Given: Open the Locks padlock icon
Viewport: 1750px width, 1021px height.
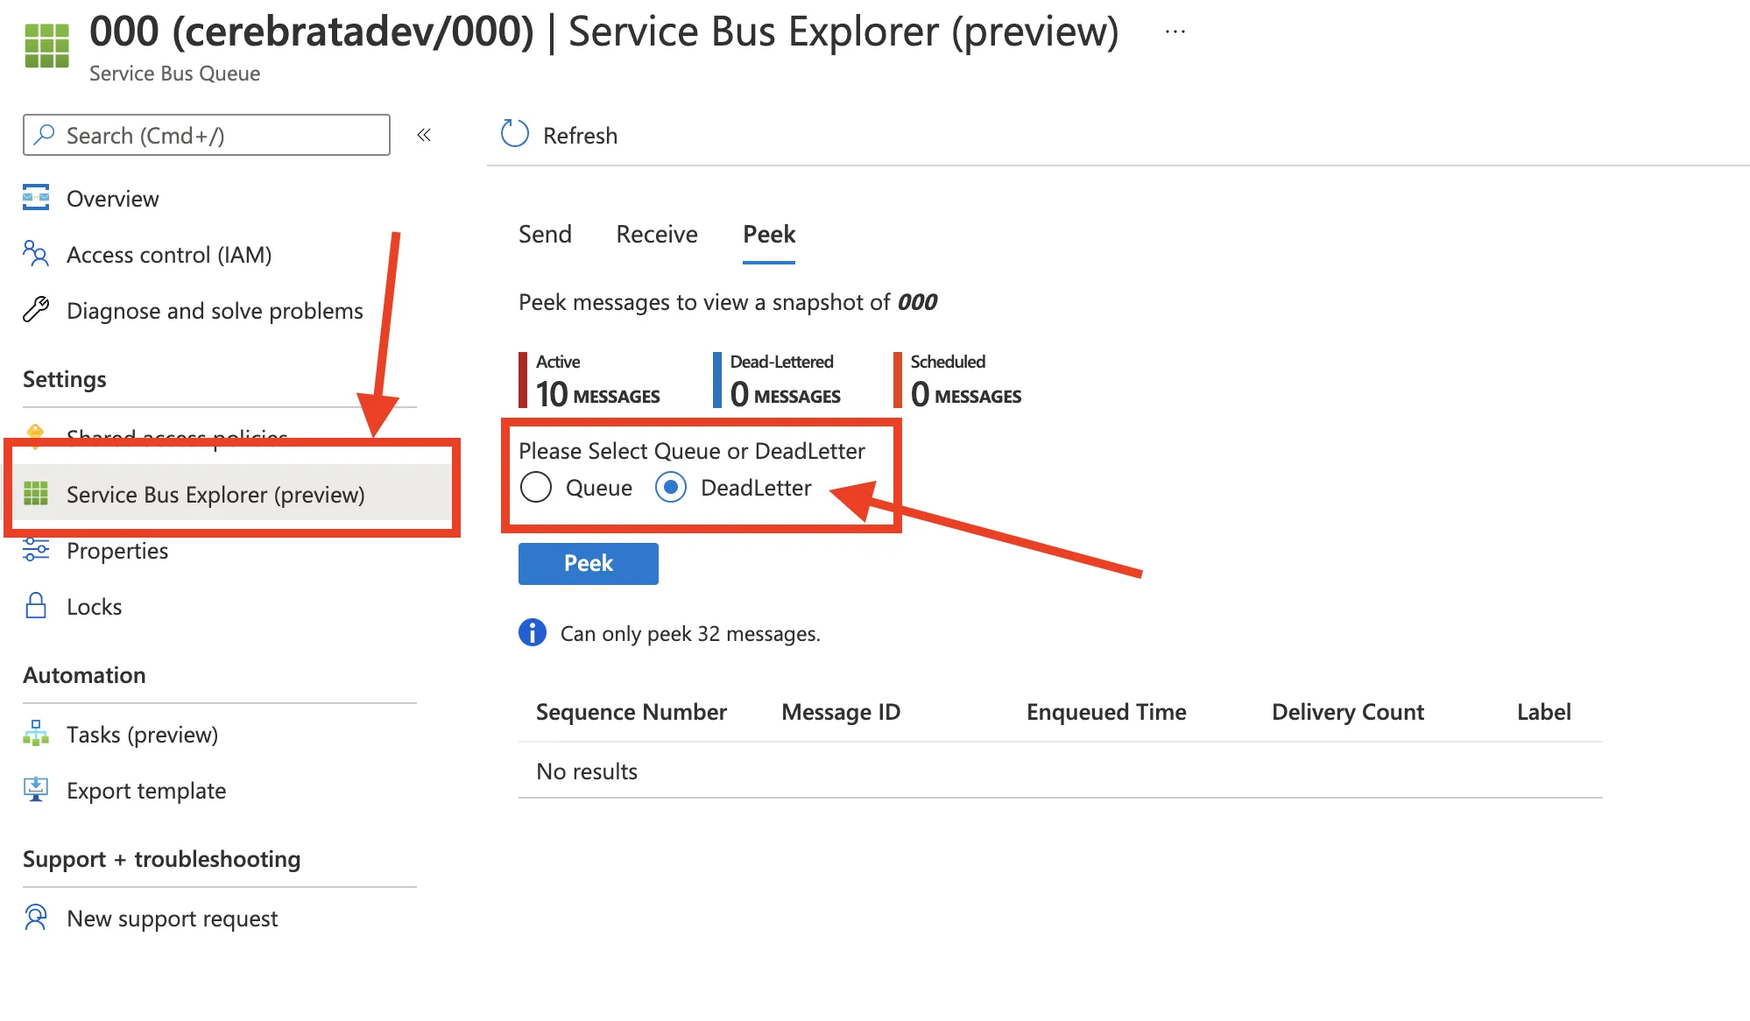Looking at the screenshot, I should coord(36,606).
